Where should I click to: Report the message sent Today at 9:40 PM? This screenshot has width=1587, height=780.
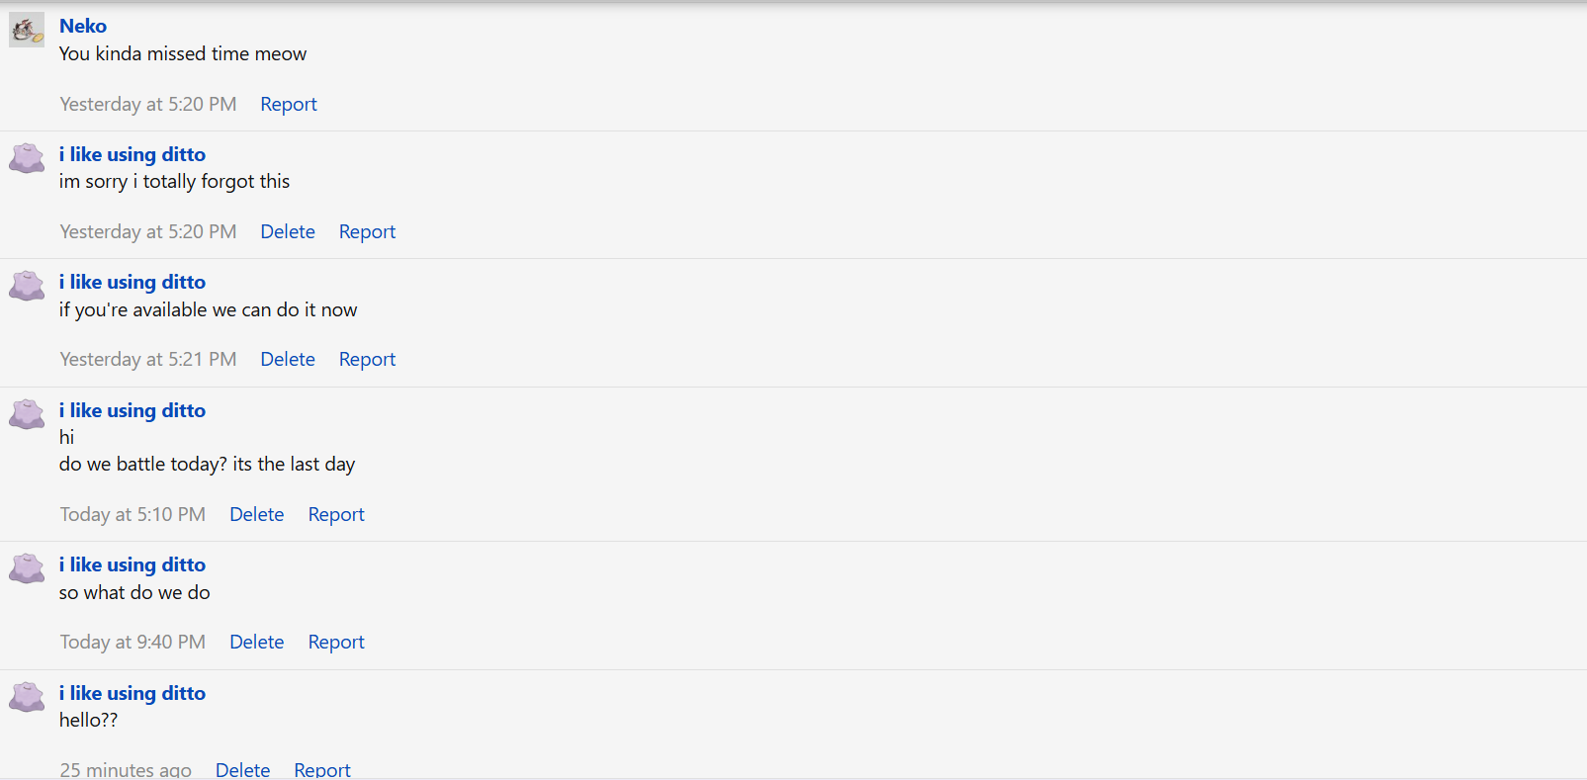pyautogui.click(x=336, y=642)
